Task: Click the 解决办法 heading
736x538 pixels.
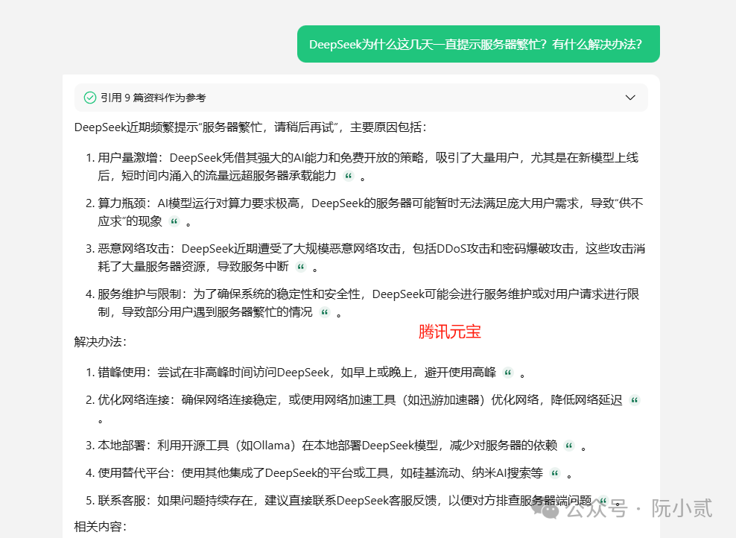Action: pos(101,341)
